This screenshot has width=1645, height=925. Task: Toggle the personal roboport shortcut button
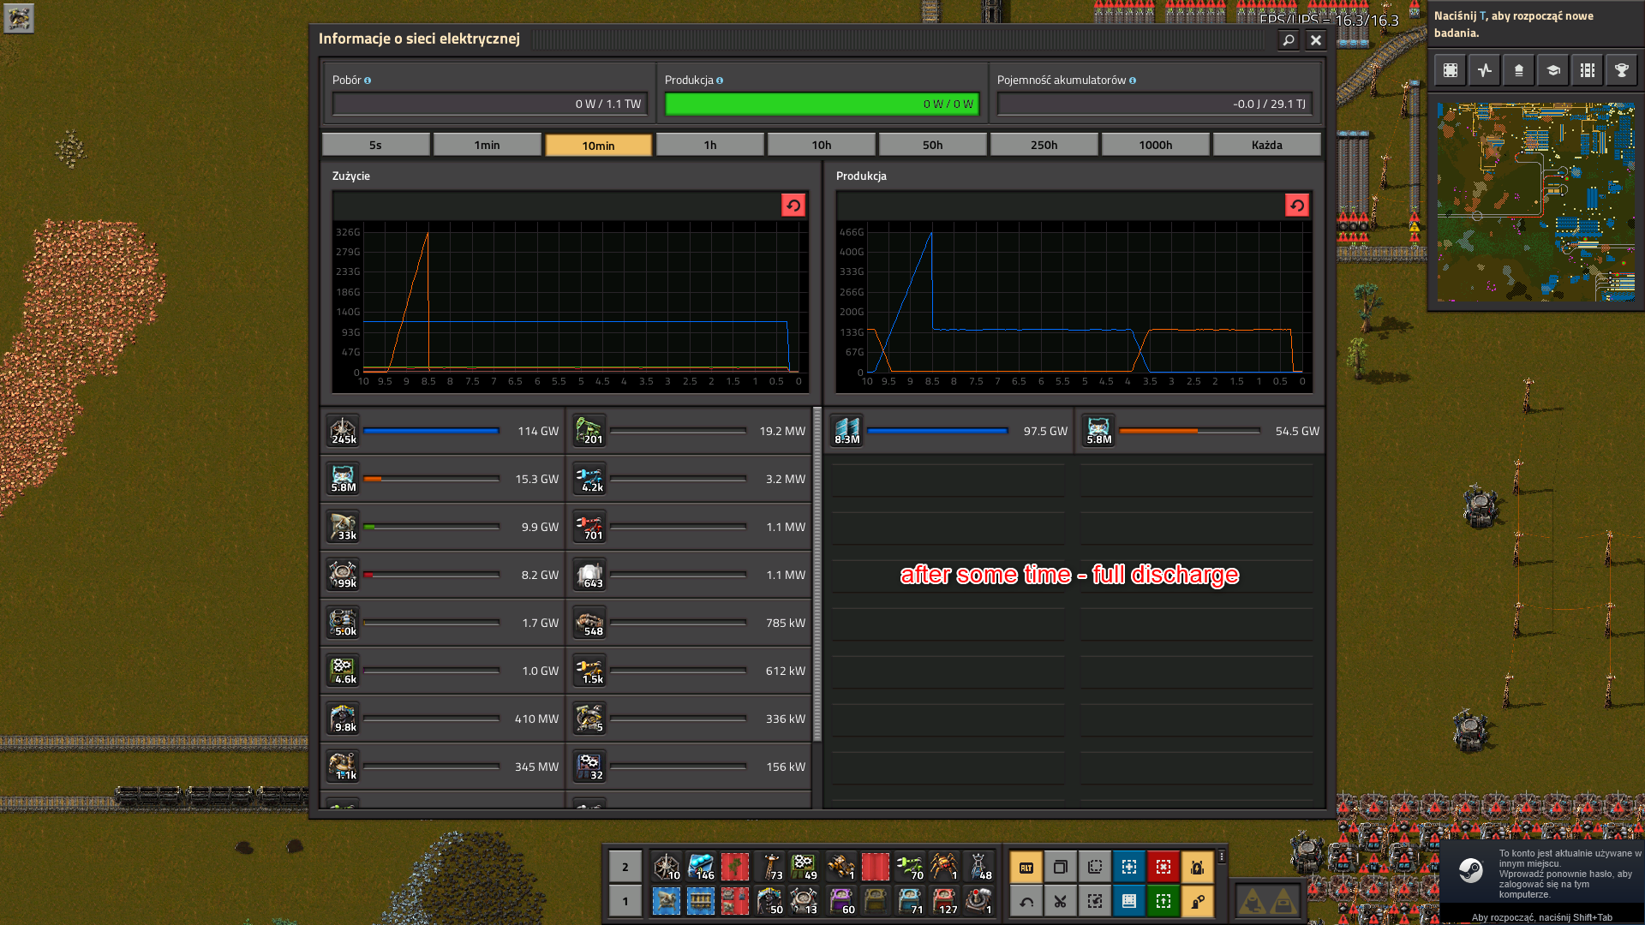pyautogui.click(x=1197, y=868)
